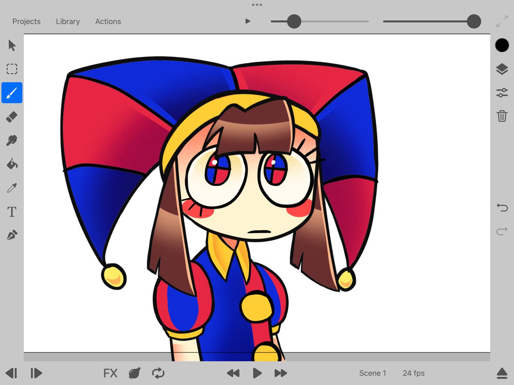Select the highlighted Brush tool

(12, 93)
